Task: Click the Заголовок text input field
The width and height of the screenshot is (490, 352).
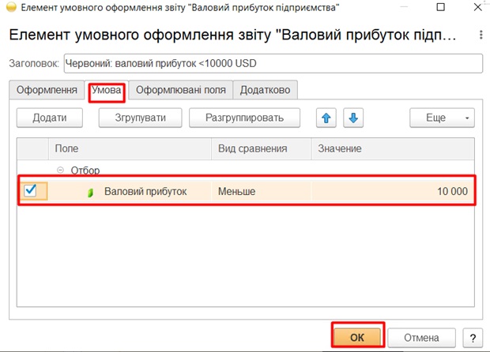Action: [271, 63]
